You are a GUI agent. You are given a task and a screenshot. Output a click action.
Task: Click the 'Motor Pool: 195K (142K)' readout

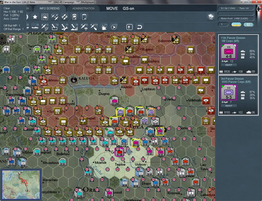(236, 18)
